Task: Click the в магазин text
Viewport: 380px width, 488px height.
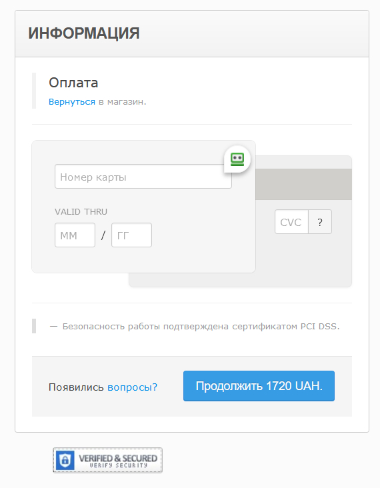Action: (122, 102)
